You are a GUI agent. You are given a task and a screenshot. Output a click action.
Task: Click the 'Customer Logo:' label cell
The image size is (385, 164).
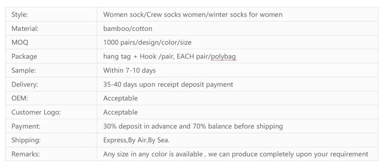point(51,112)
